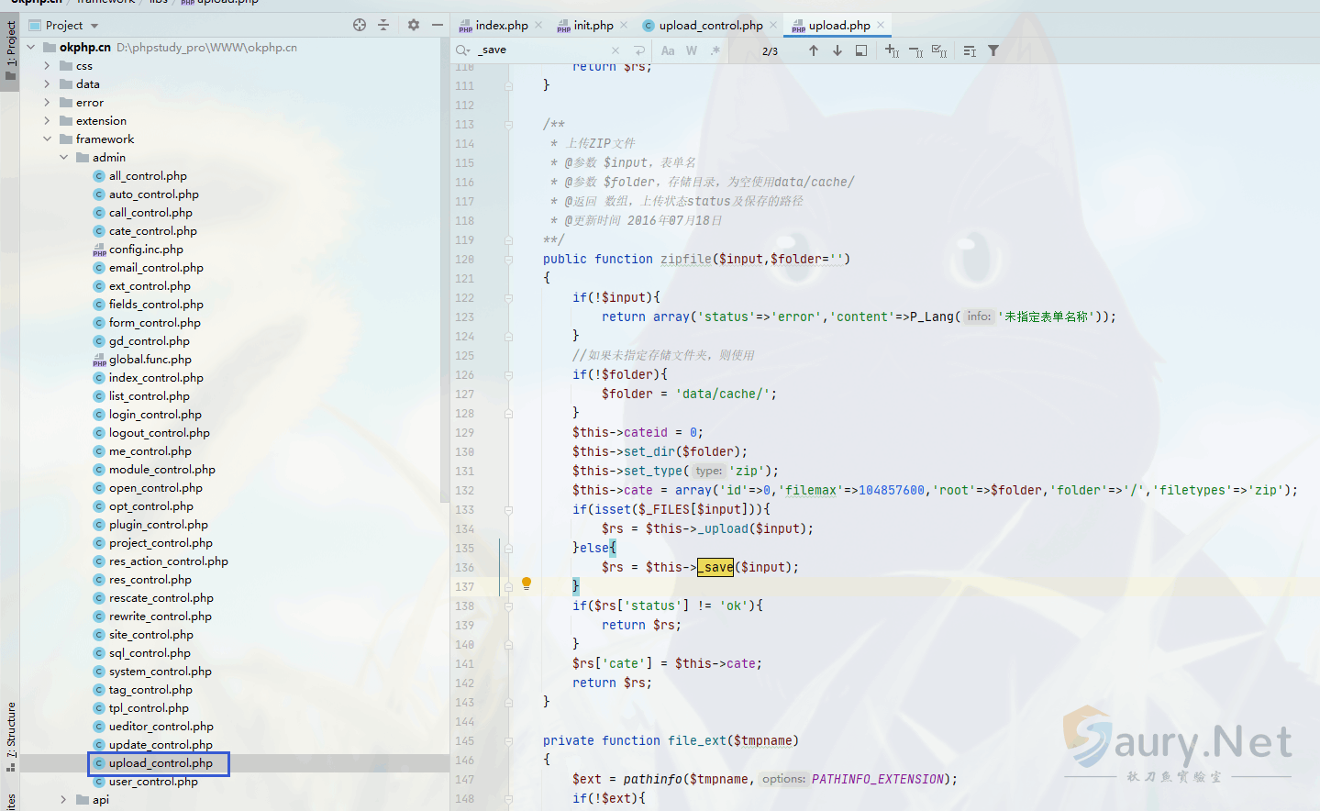Click the yellow lightbulb intention icon
1320x811 pixels.
point(527,583)
